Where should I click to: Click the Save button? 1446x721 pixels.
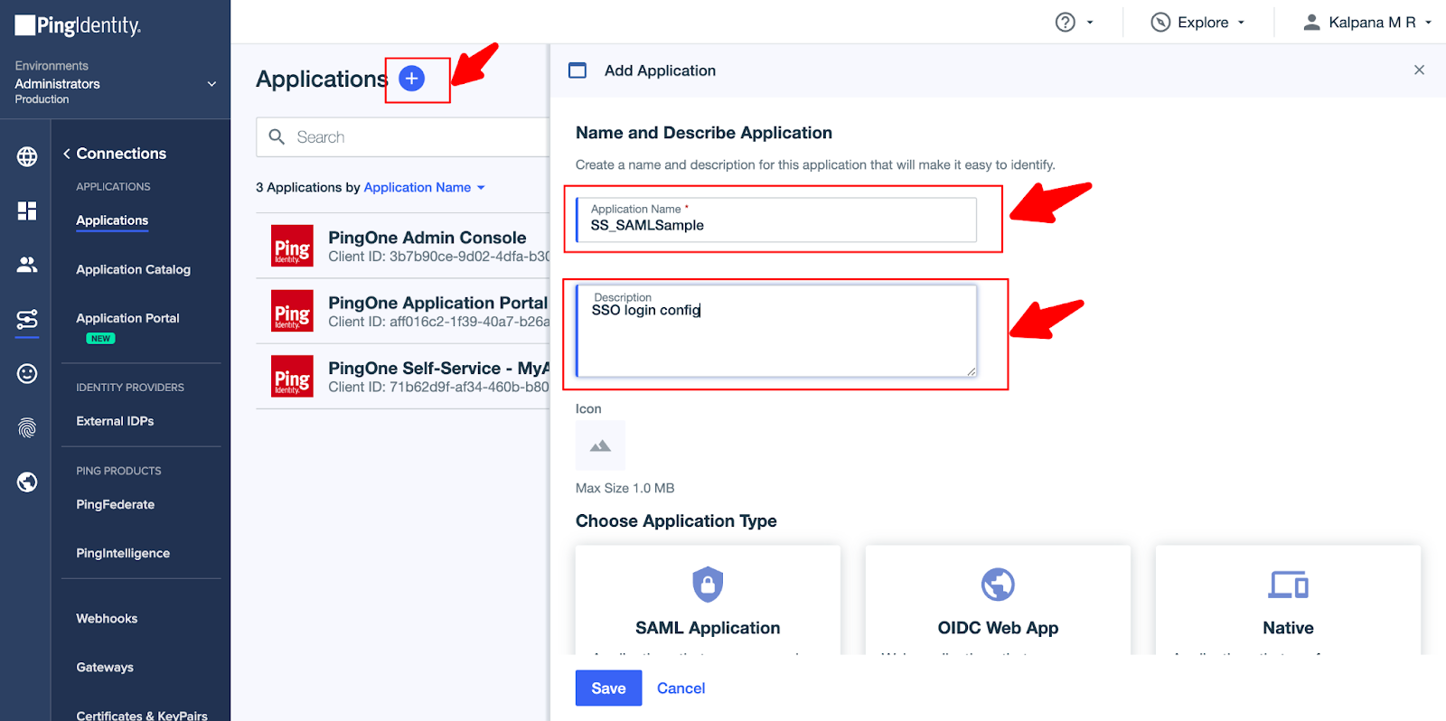click(x=608, y=688)
